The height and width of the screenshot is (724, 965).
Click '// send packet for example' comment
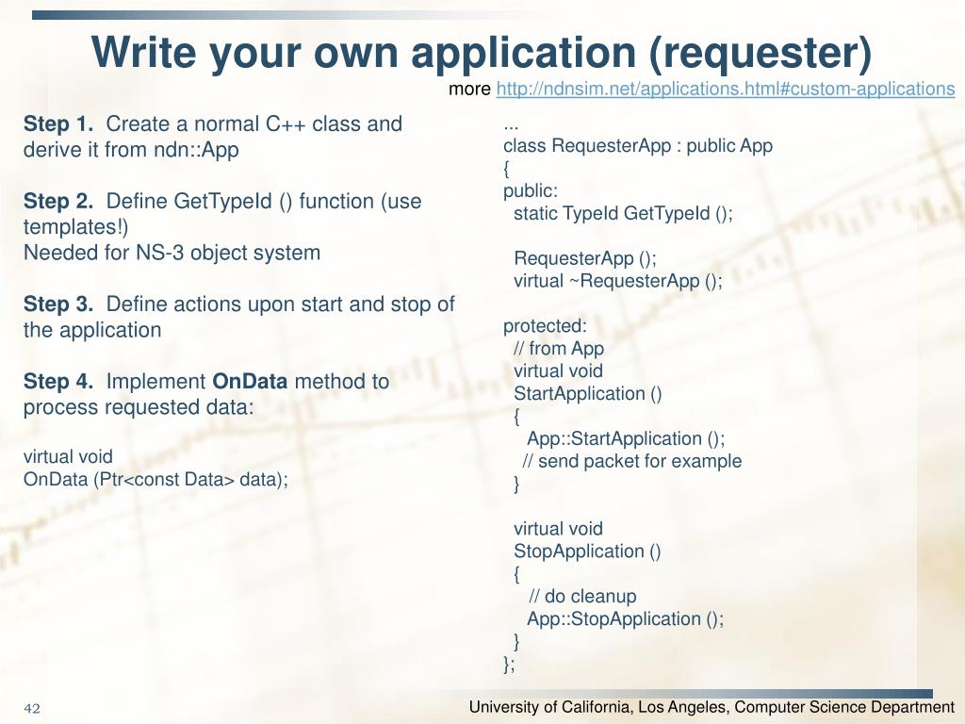632,461
